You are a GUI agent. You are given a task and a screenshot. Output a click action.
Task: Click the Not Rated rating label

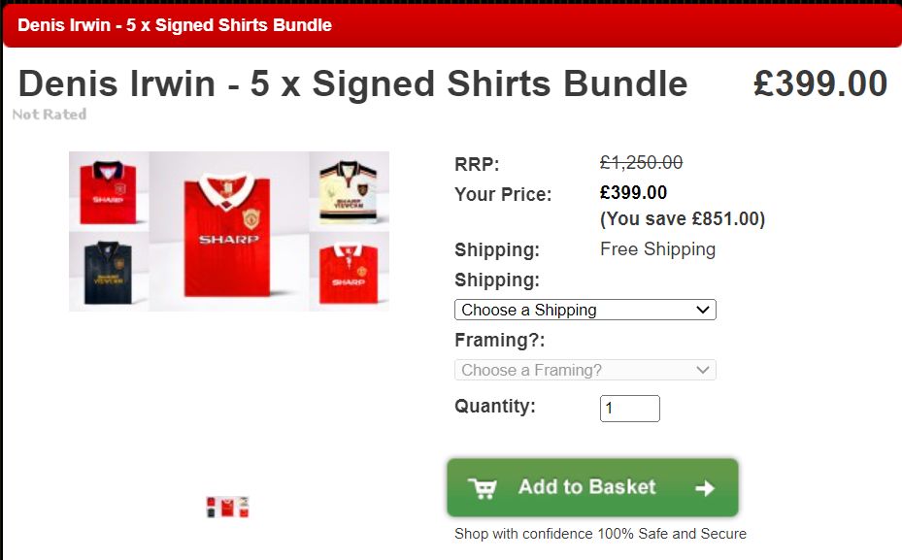tap(50, 115)
